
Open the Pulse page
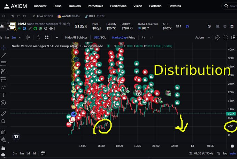pyautogui.click(x=58, y=6)
